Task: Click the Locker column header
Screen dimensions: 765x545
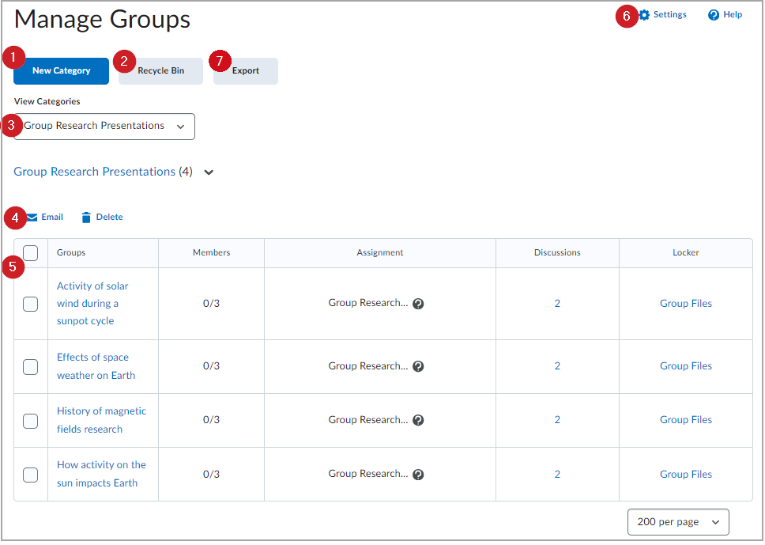Action: click(x=685, y=253)
